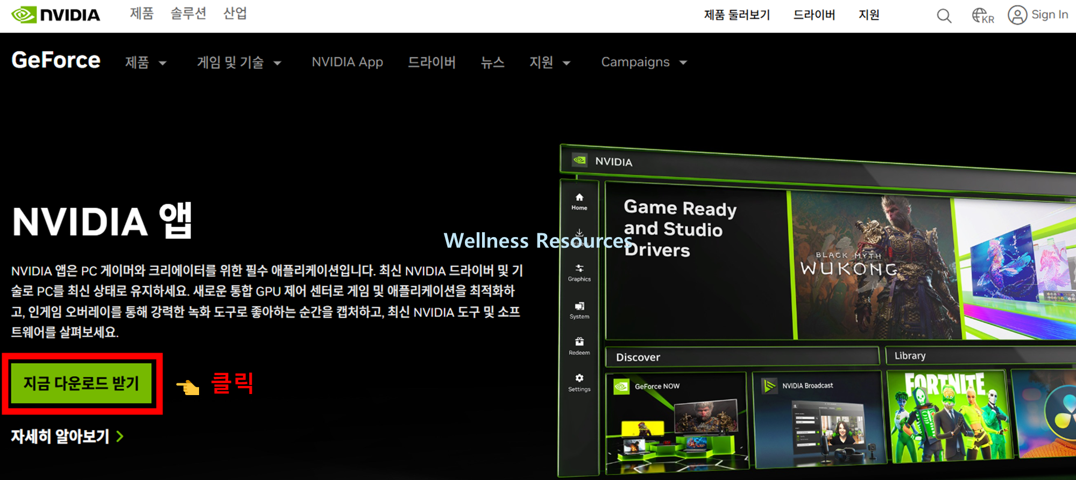Open 드라이버 in the top bar

tap(814, 15)
